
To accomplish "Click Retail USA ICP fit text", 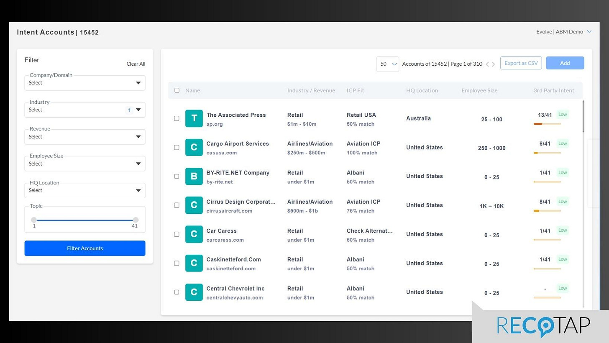I will pyautogui.click(x=361, y=115).
